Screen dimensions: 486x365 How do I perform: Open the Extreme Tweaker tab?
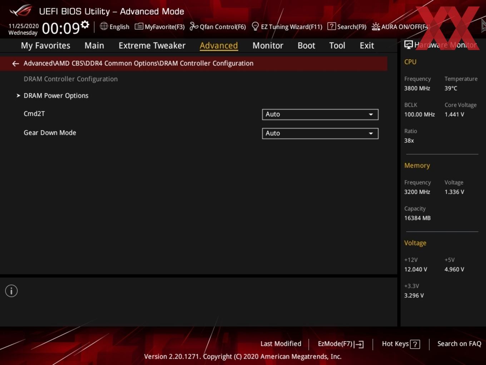tap(152, 46)
